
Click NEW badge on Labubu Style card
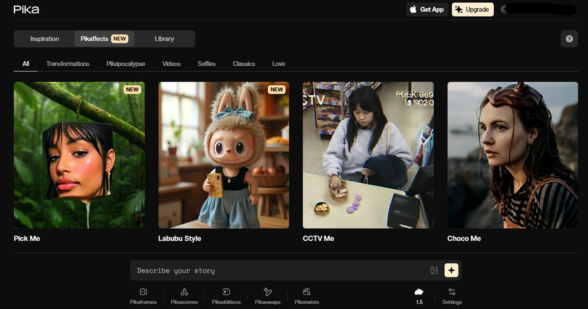[x=277, y=90]
